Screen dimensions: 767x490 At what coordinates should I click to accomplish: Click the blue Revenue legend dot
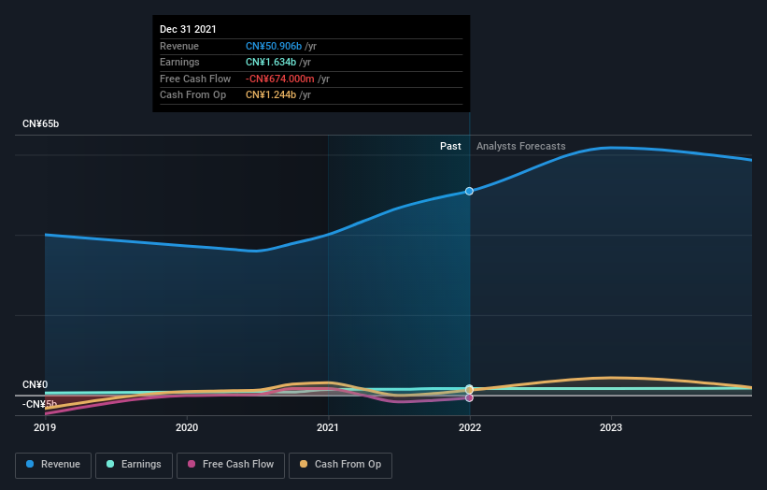pyautogui.click(x=30, y=464)
